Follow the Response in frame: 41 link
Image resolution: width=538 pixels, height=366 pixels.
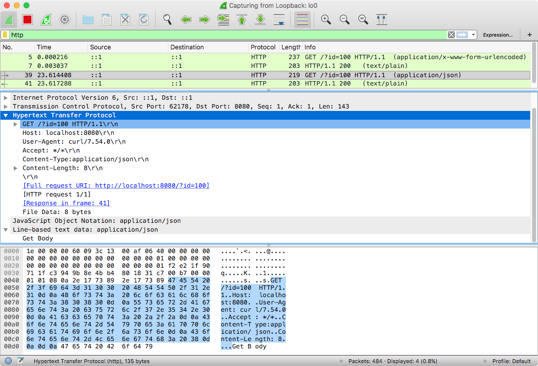pyautogui.click(x=67, y=203)
